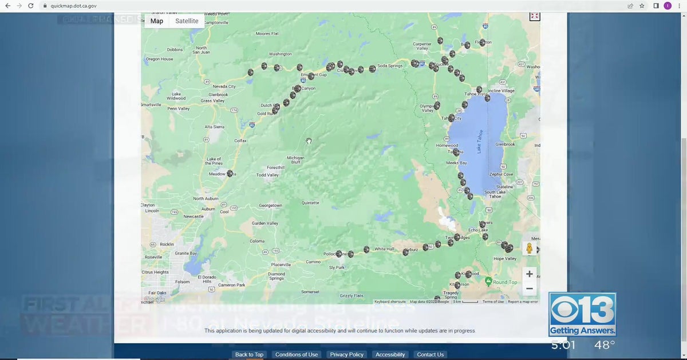Select the Map tab
Screen dimensions: 687x360
click(x=156, y=21)
